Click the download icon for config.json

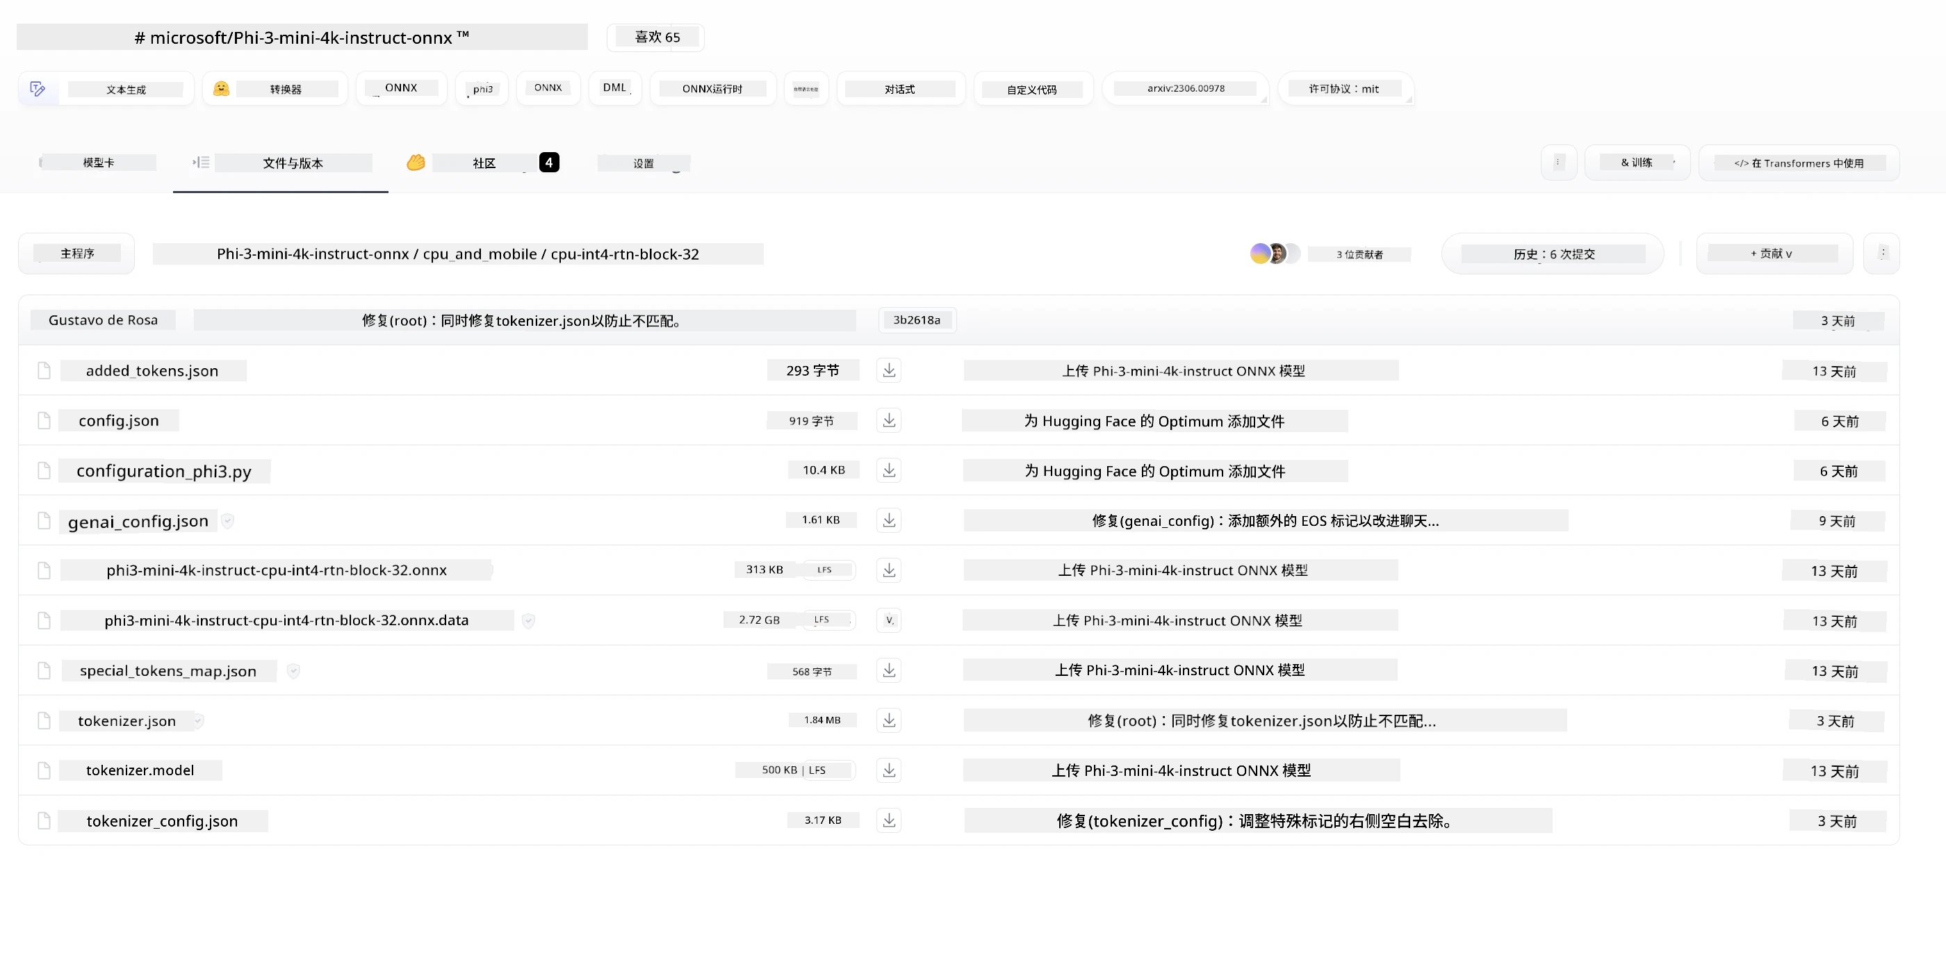(889, 420)
